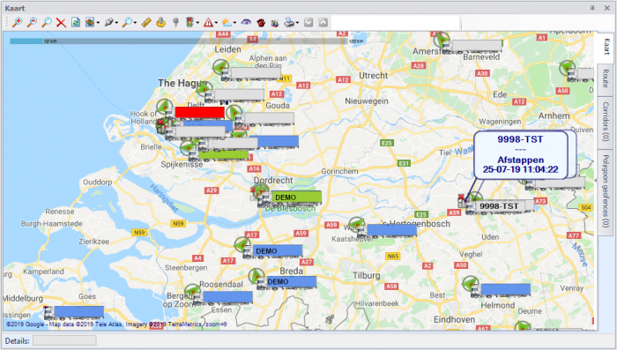617x350 pixels.
Task: Click the gray truck near Gouda
Action: click(264, 119)
